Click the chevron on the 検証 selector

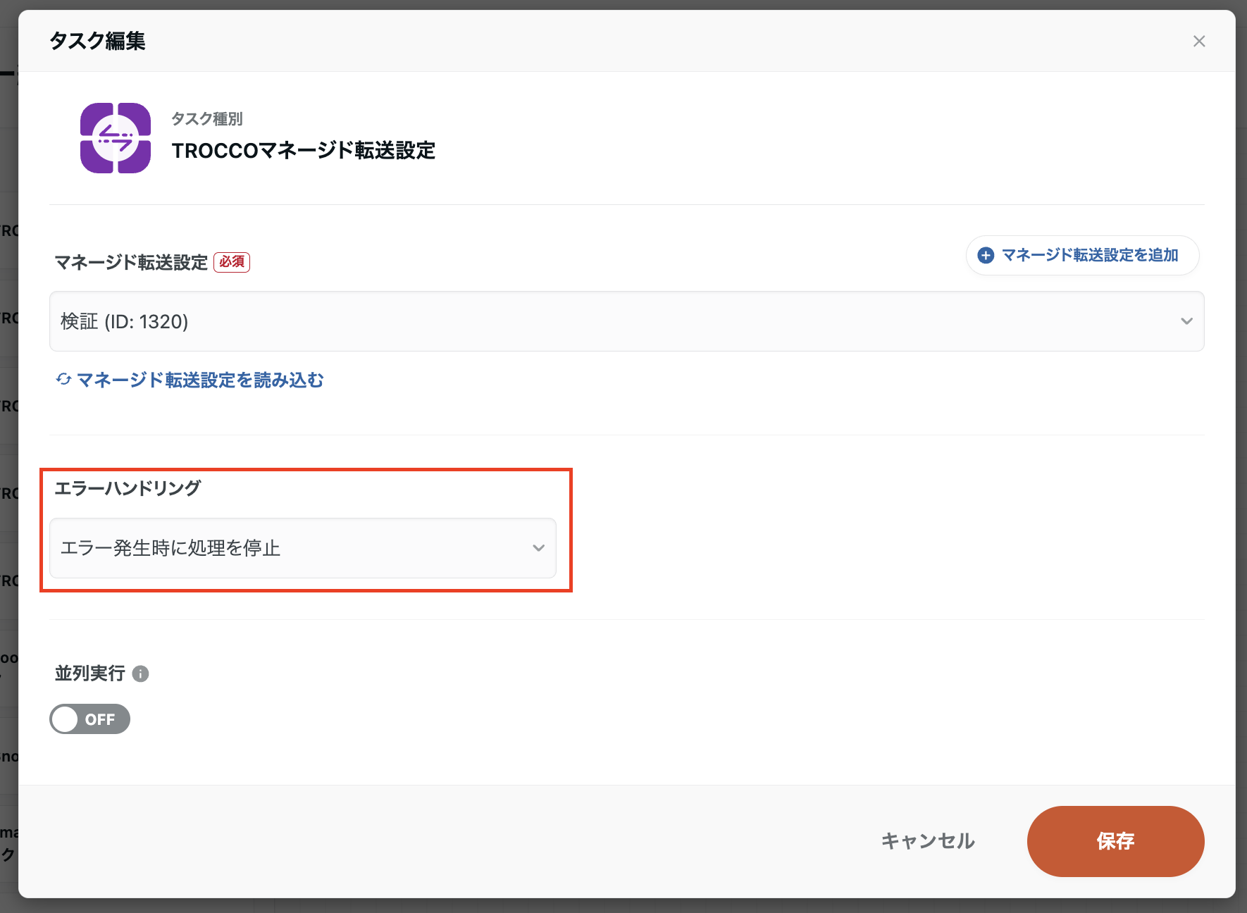click(x=1186, y=321)
